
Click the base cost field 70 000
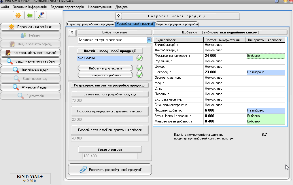[x=110, y=101]
